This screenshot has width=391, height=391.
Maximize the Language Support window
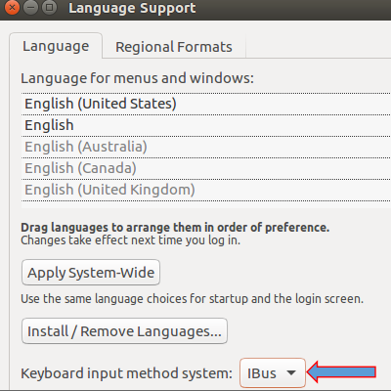(x=49, y=7)
